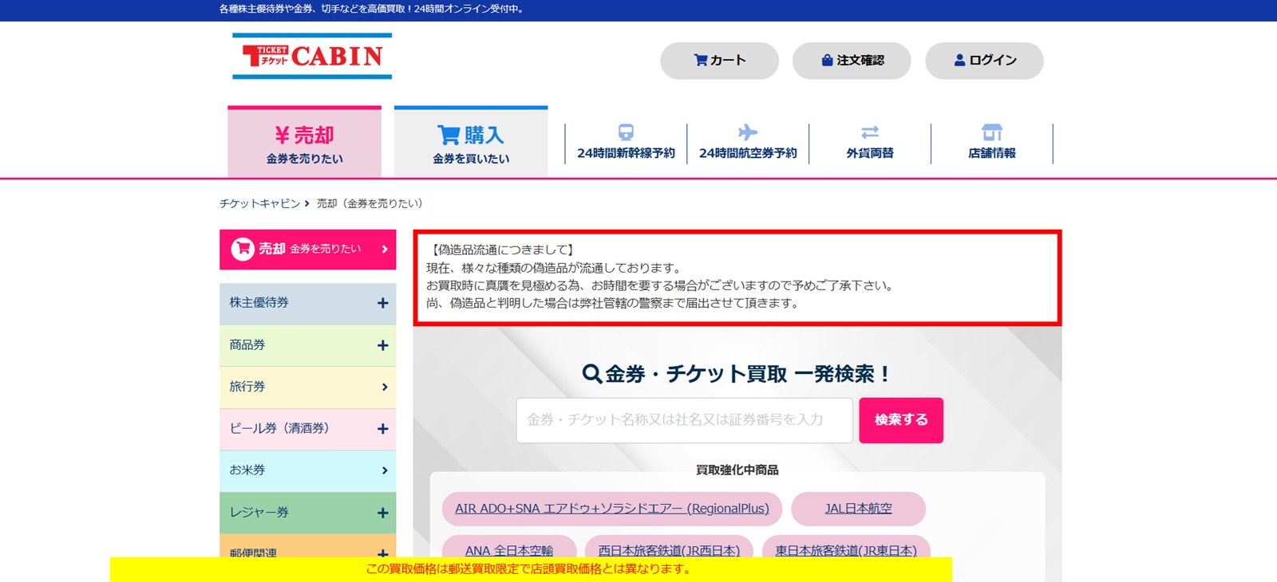Open お米券 category chevron arrow
This screenshot has width=1277, height=582.
385,470
